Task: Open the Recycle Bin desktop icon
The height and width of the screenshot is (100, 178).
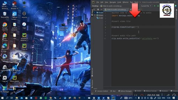Action: [5, 15]
